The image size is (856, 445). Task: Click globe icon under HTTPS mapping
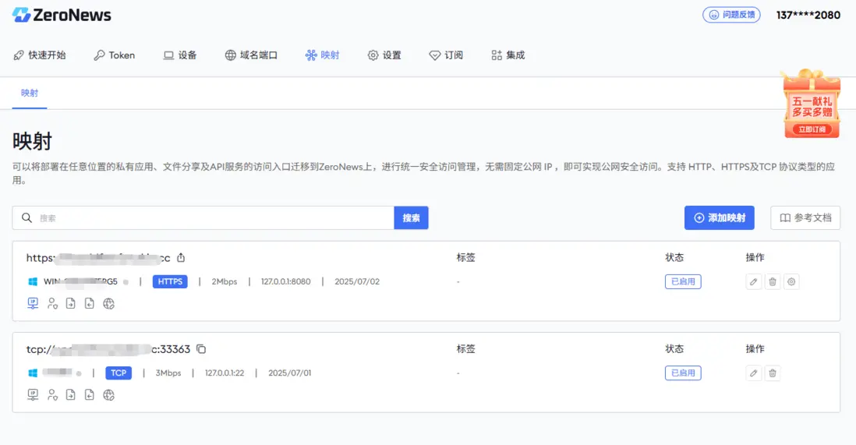pyautogui.click(x=108, y=304)
